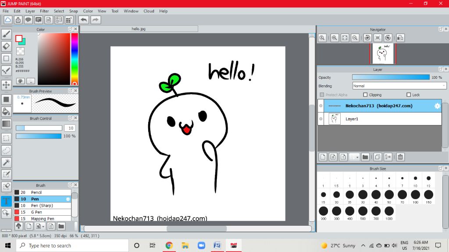Duplicate the layer icon in Layer panel
Viewport: 449px width, 252px height.
pos(378,157)
